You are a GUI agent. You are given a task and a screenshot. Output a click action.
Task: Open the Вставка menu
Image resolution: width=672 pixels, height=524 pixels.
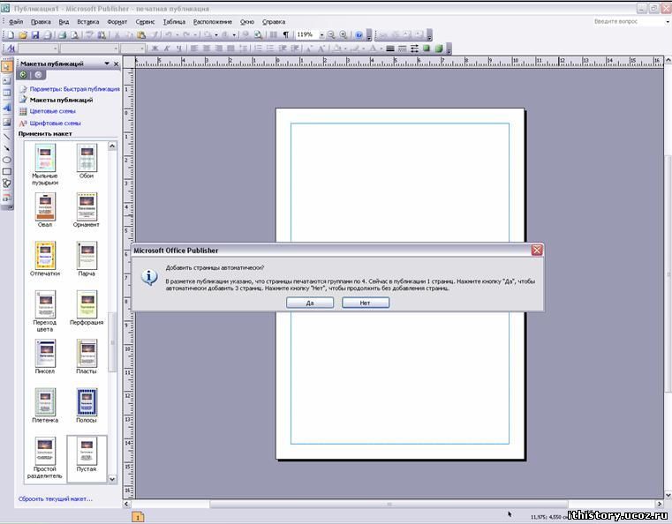click(87, 21)
